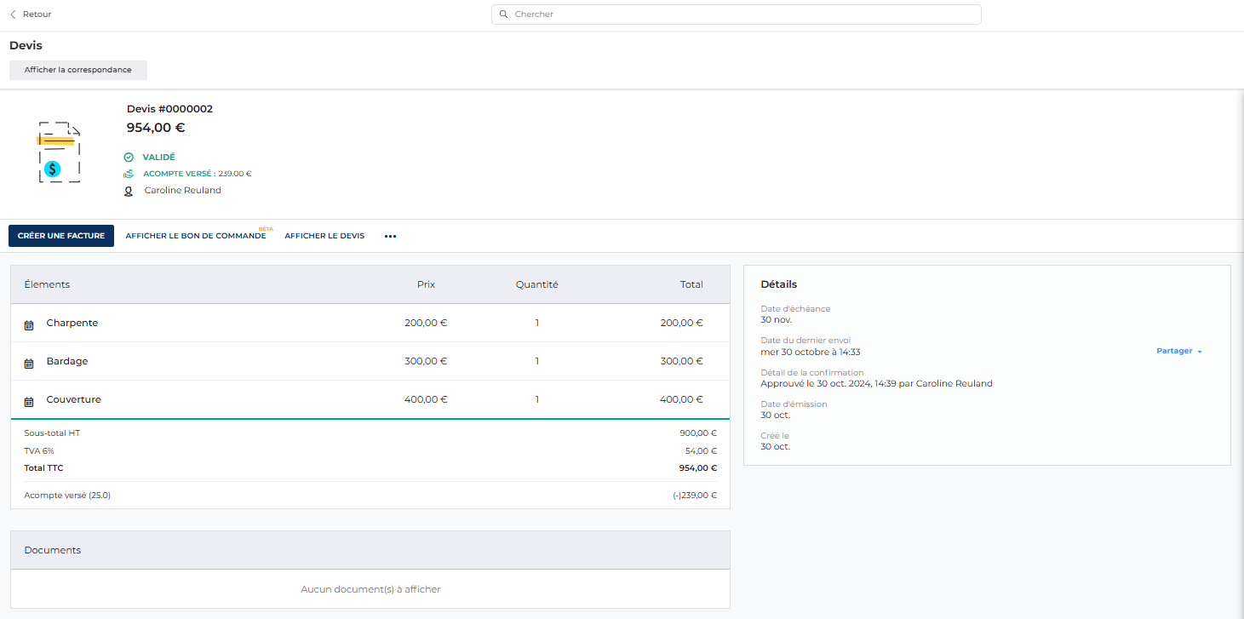Image resolution: width=1244 pixels, height=619 pixels.
Task: Click the Quantité column header
Action: [x=537, y=284]
